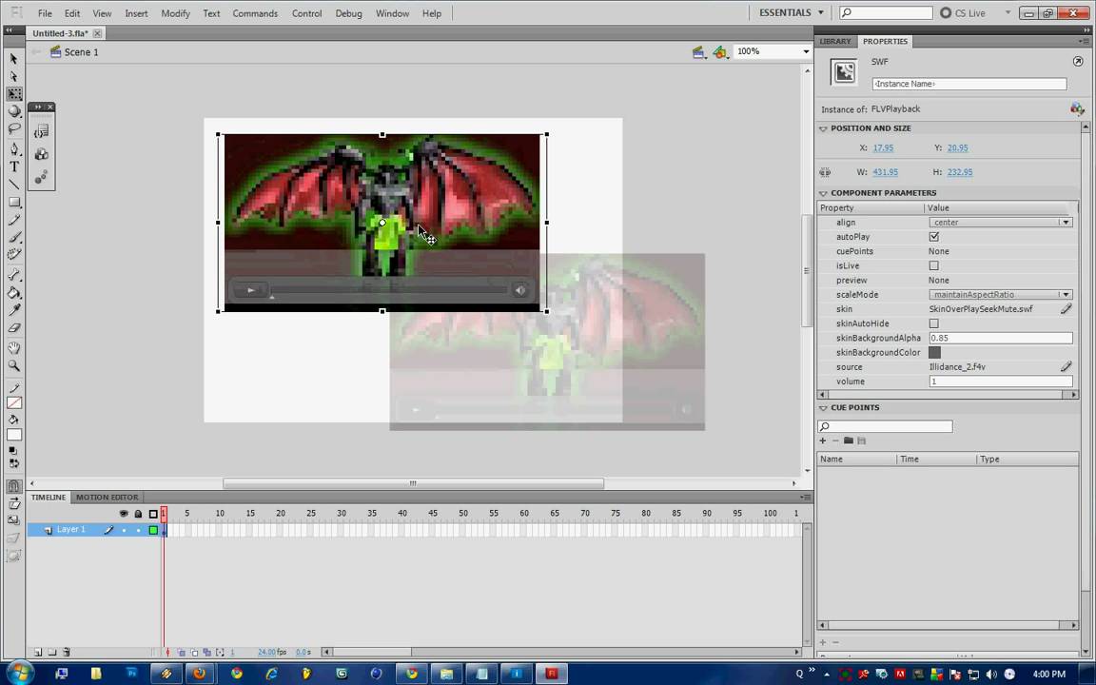Delete layer with trash icon
Viewport: 1096px width, 685px height.
67,652
